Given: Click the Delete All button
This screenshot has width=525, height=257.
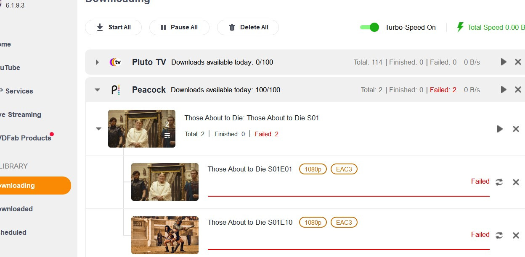Looking at the screenshot, I should click(x=248, y=27).
